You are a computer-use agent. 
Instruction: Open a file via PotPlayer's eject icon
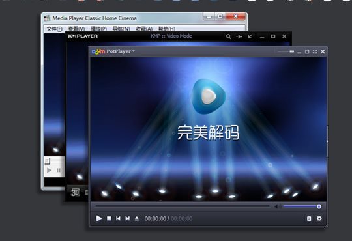[136, 218]
